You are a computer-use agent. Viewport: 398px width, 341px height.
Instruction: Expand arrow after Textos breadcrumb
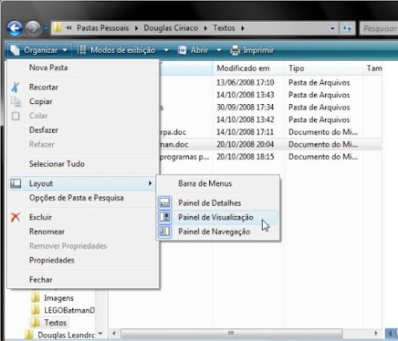(x=243, y=28)
